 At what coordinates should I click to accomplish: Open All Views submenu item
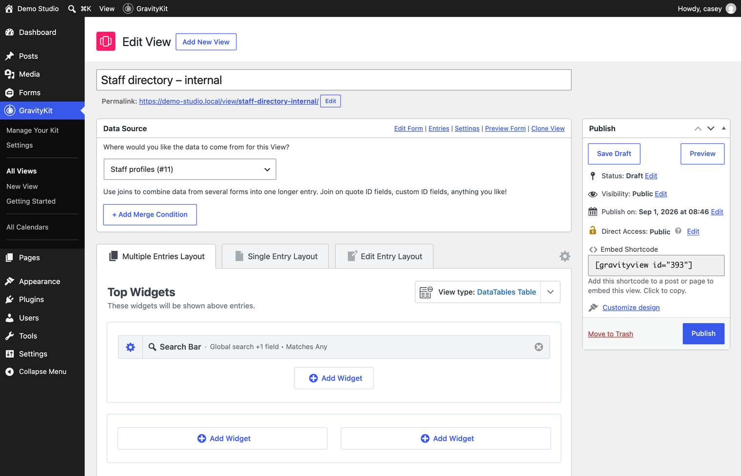pos(21,171)
